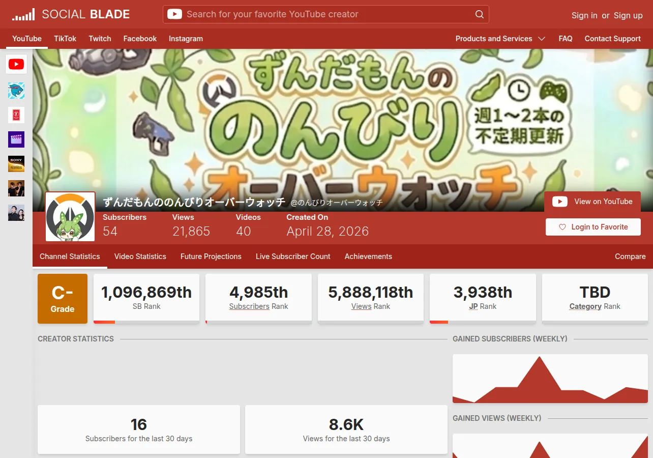Click the GAINED SUBSCRIBERS (WEEKLY) heading
This screenshot has height=458, width=653.
[510, 339]
